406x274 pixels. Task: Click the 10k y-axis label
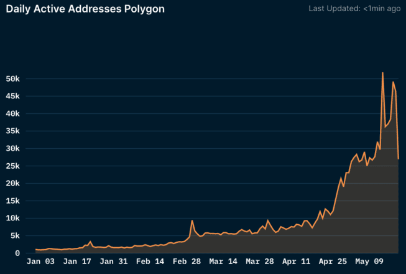12,219
